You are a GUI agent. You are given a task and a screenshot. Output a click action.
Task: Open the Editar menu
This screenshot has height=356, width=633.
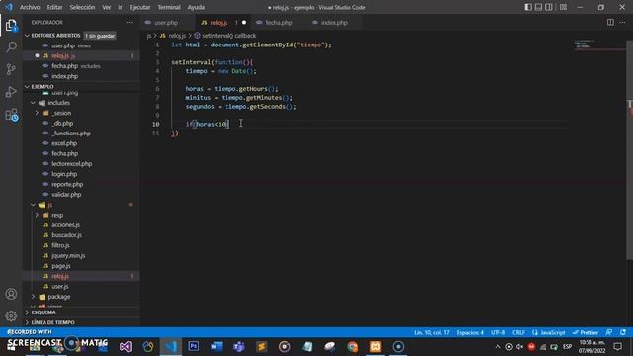[54, 7]
